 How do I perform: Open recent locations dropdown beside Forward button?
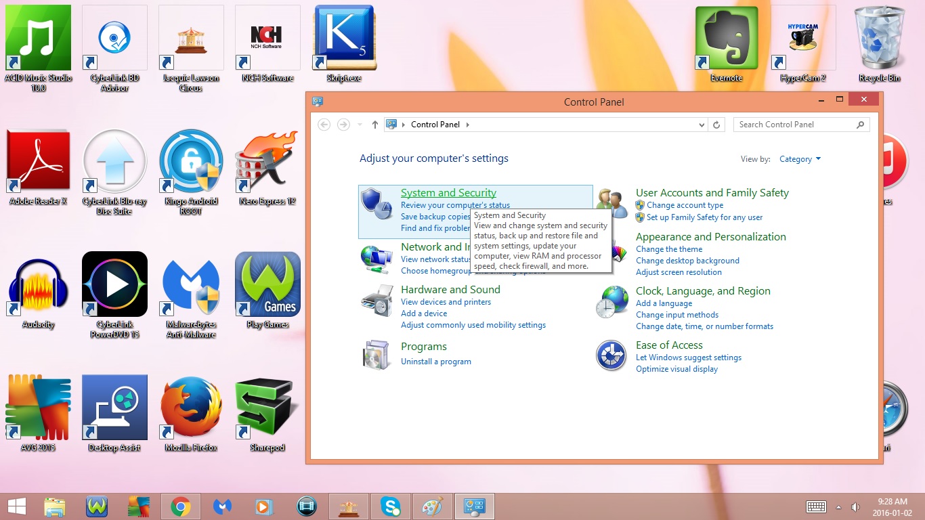(360, 125)
